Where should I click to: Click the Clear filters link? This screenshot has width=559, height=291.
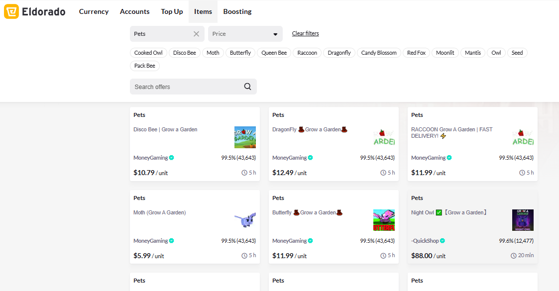(306, 33)
